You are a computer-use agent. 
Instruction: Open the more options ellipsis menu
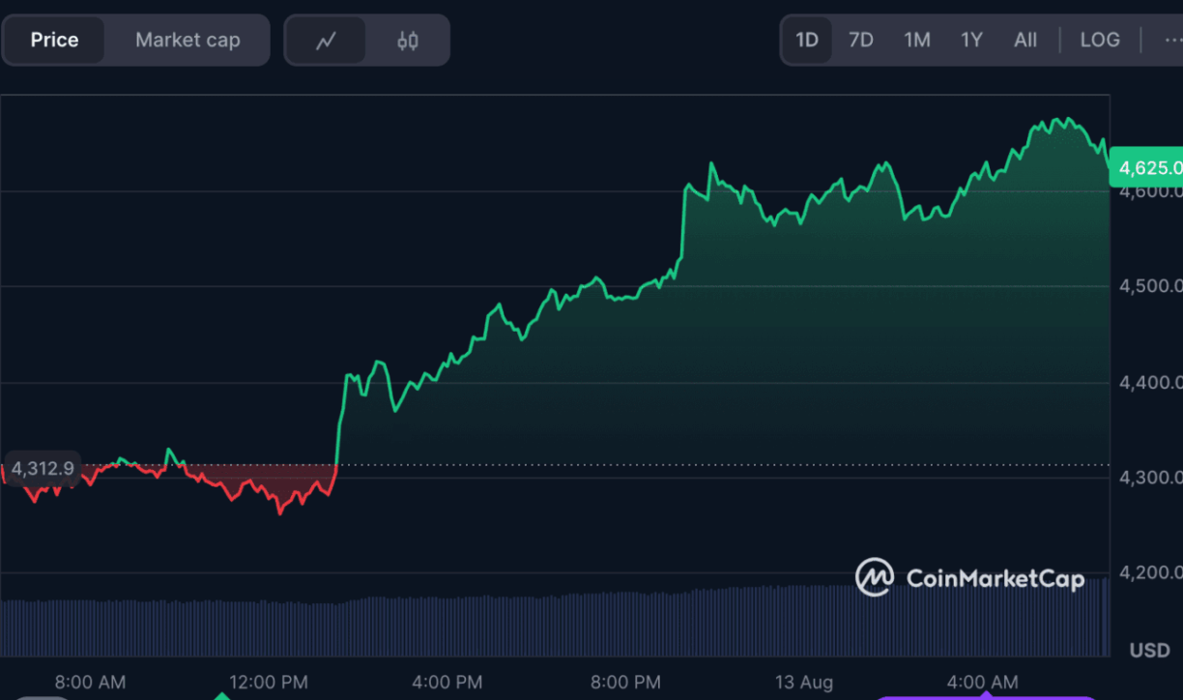(1172, 40)
